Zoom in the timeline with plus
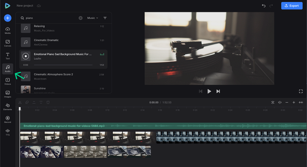Screen dimensions: 307x167 pos(294,103)
